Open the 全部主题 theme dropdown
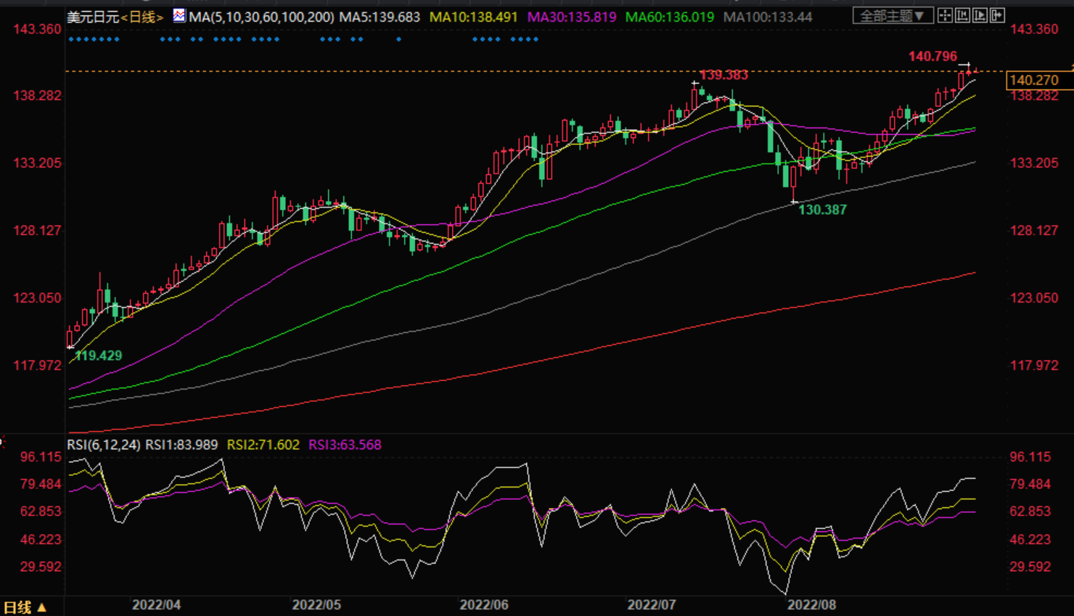The image size is (1074, 616). 892,15
